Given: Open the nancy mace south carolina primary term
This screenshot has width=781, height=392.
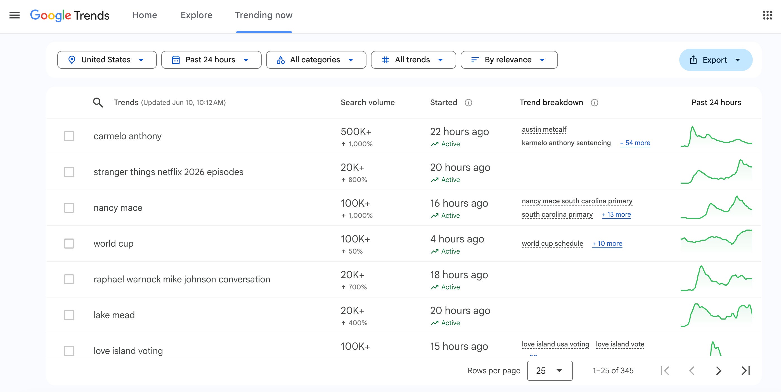Looking at the screenshot, I should [577, 201].
